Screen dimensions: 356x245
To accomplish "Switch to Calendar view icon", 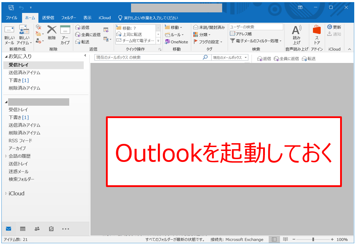I will 23,229.
